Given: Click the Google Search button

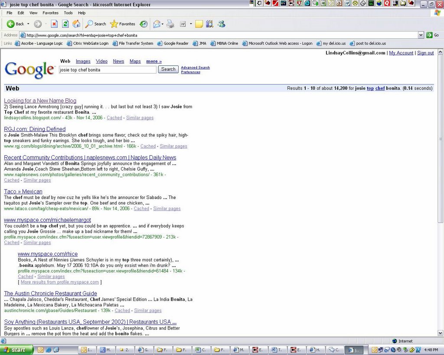Looking at the screenshot, I should pos(168,69).
